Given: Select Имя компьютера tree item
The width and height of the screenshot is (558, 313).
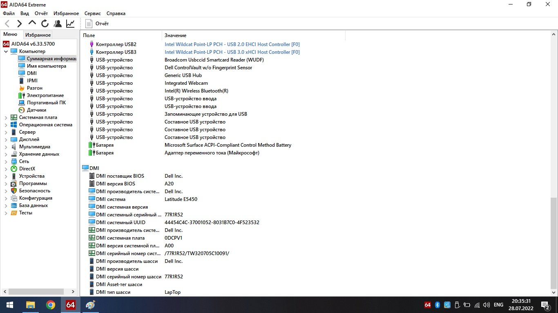Looking at the screenshot, I should (x=42, y=66).
